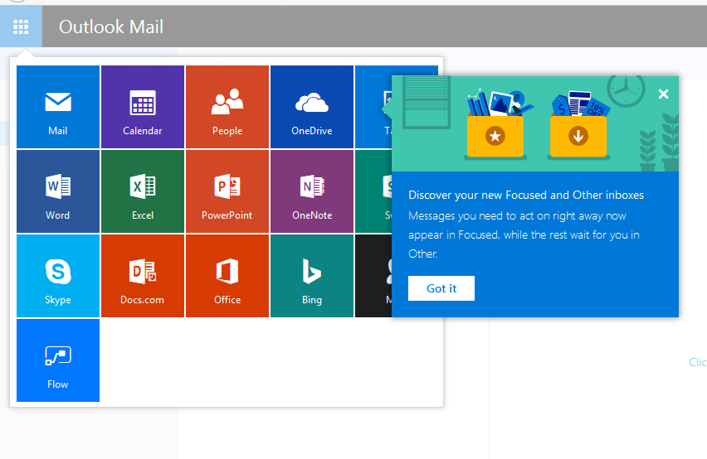Viewport: 707px width, 459px height.
Task: Click the Outlook Mail title
Action: 111,27
